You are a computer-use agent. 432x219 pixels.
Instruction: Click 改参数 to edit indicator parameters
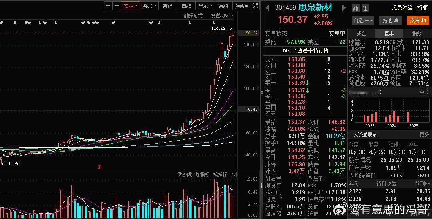[185, 174]
